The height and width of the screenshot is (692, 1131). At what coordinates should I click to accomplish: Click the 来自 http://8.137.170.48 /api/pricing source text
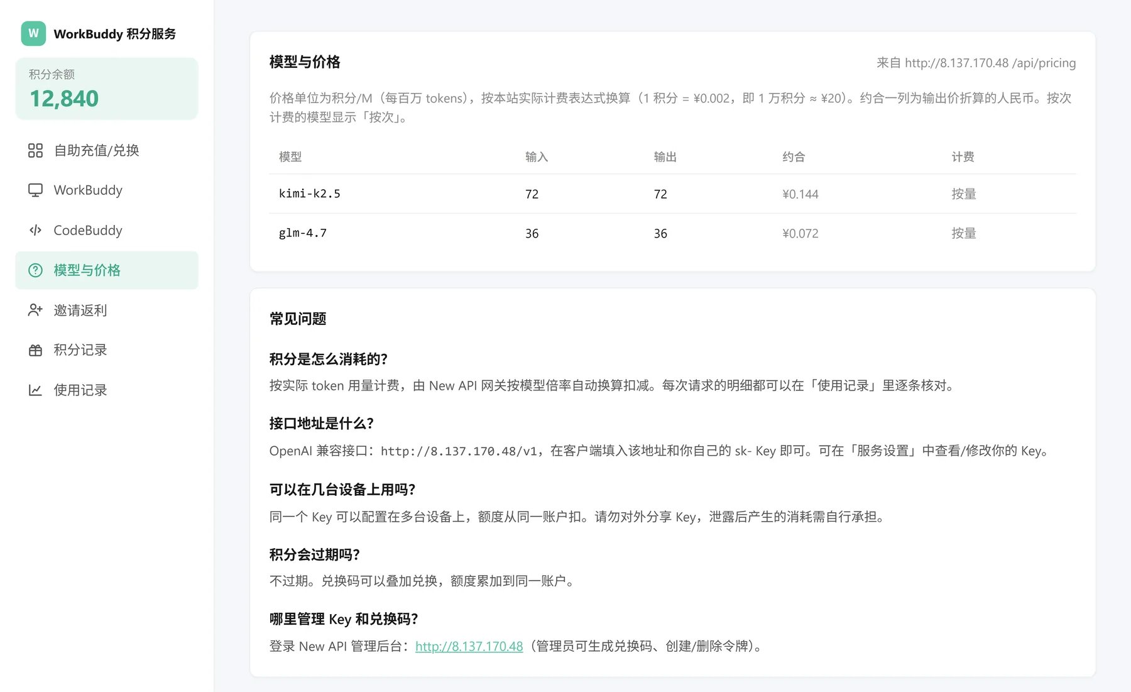pyautogui.click(x=976, y=63)
